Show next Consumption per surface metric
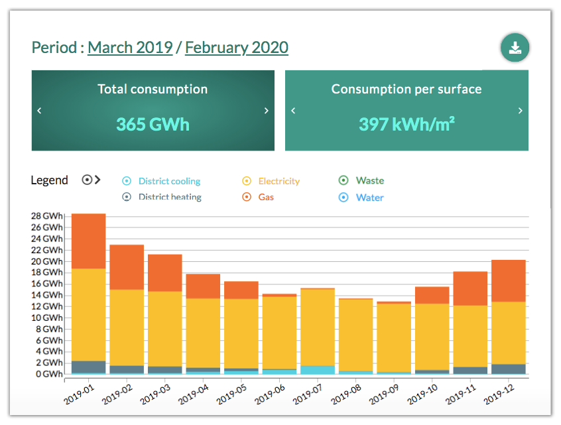 click(x=521, y=111)
